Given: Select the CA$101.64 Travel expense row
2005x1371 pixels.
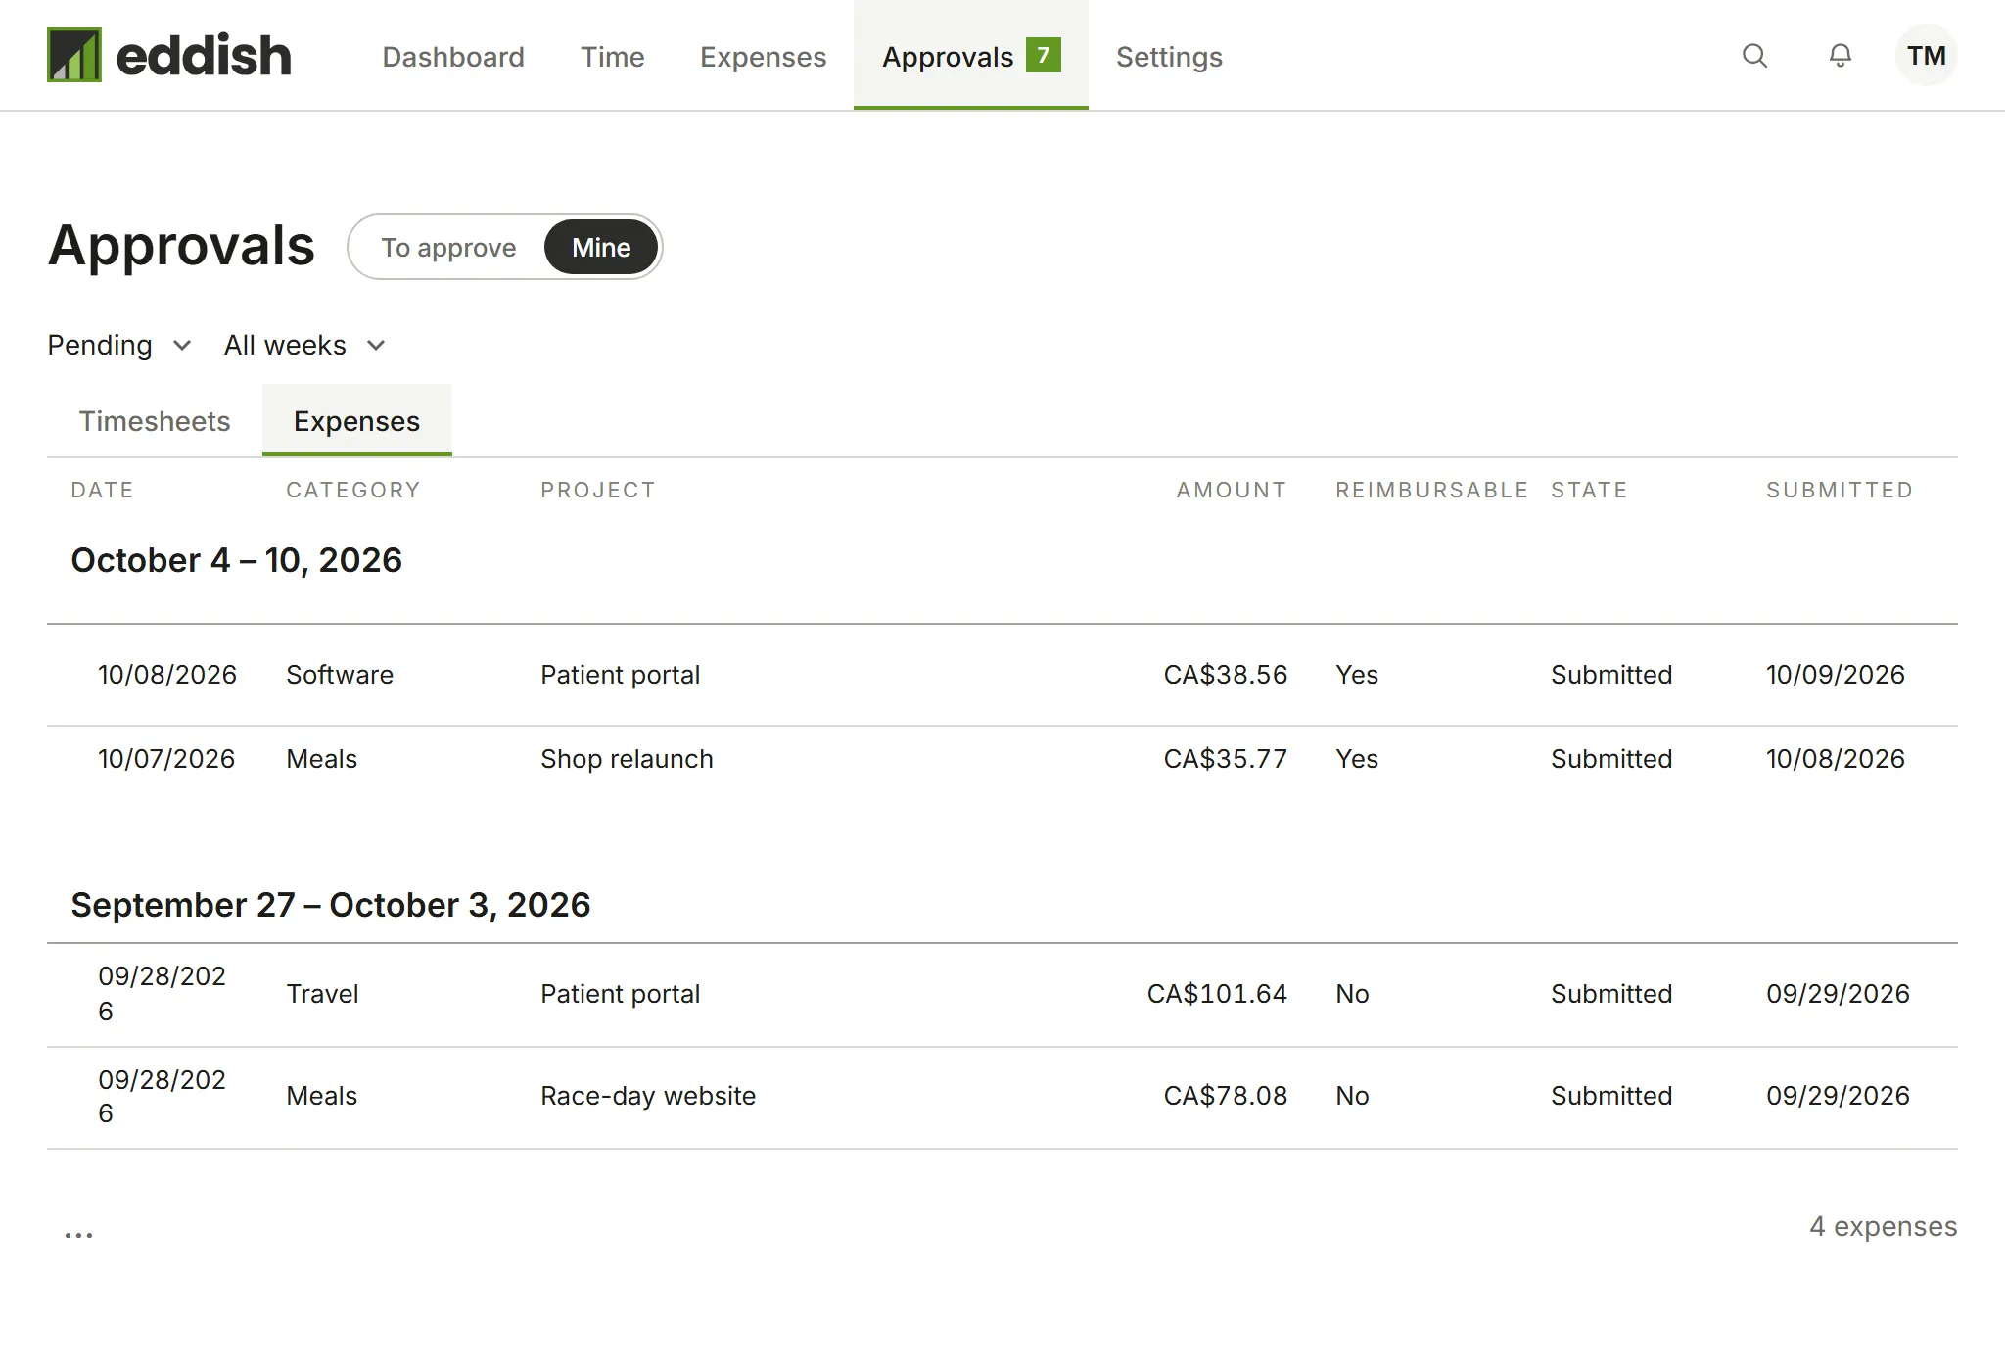Looking at the screenshot, I should click(x=1002, y=994).
